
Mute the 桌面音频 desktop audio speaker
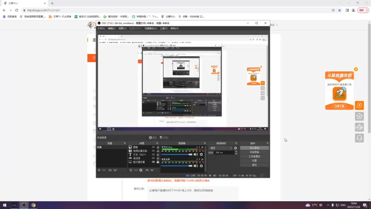(x=196, y=166)
